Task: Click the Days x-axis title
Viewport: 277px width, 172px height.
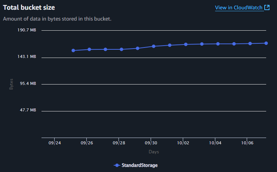Action: pyautogui.click(x=154, y=152)
